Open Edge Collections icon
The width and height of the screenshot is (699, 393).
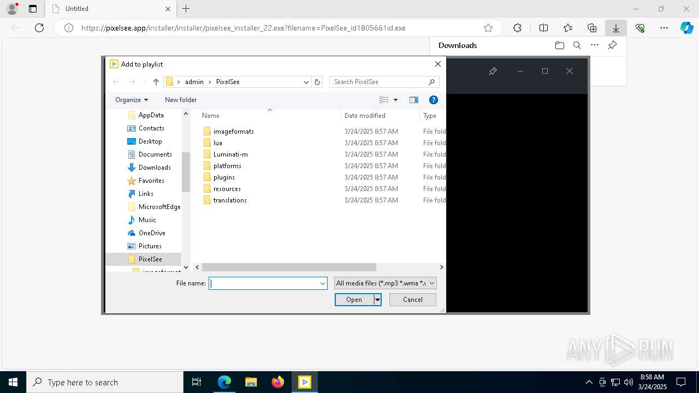pos(592,28)
